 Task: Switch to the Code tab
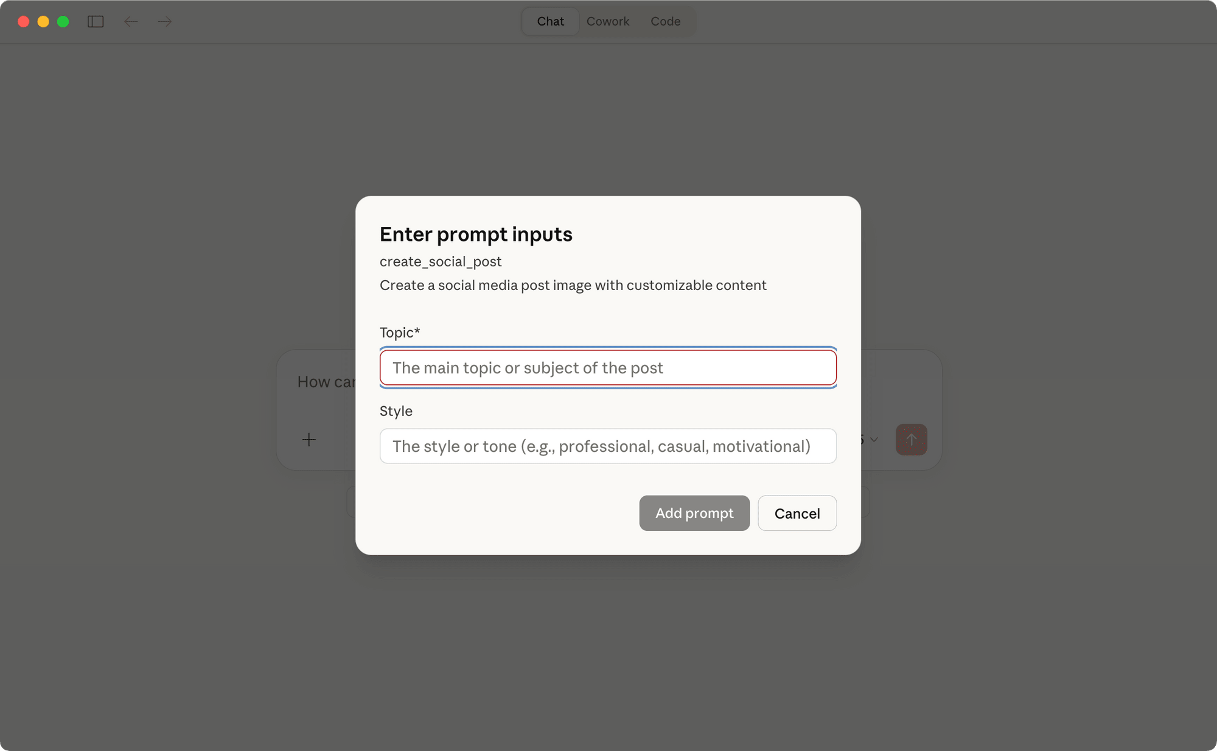tap(666, 21)
